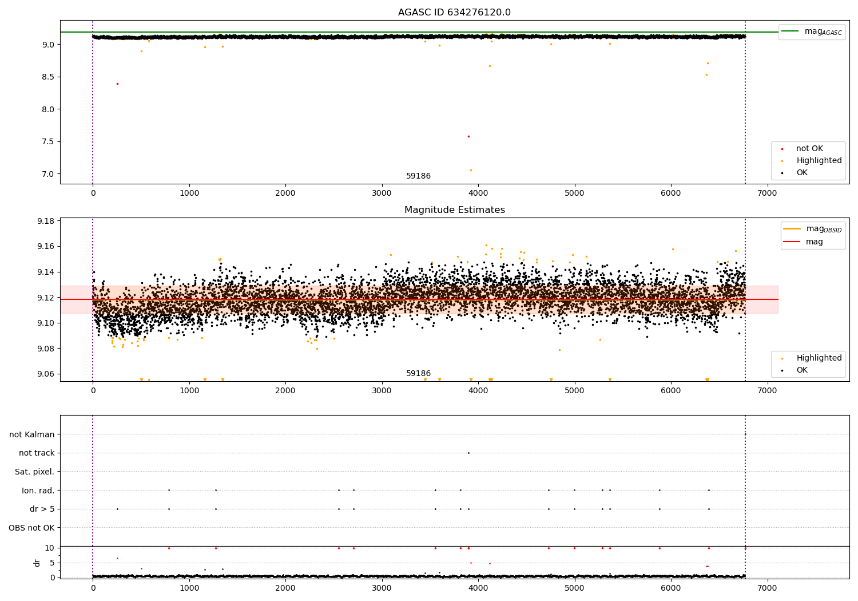Click the '3000' x-tick under the top plot
Viewport: 858px width, 601px height.
(382, 193)
